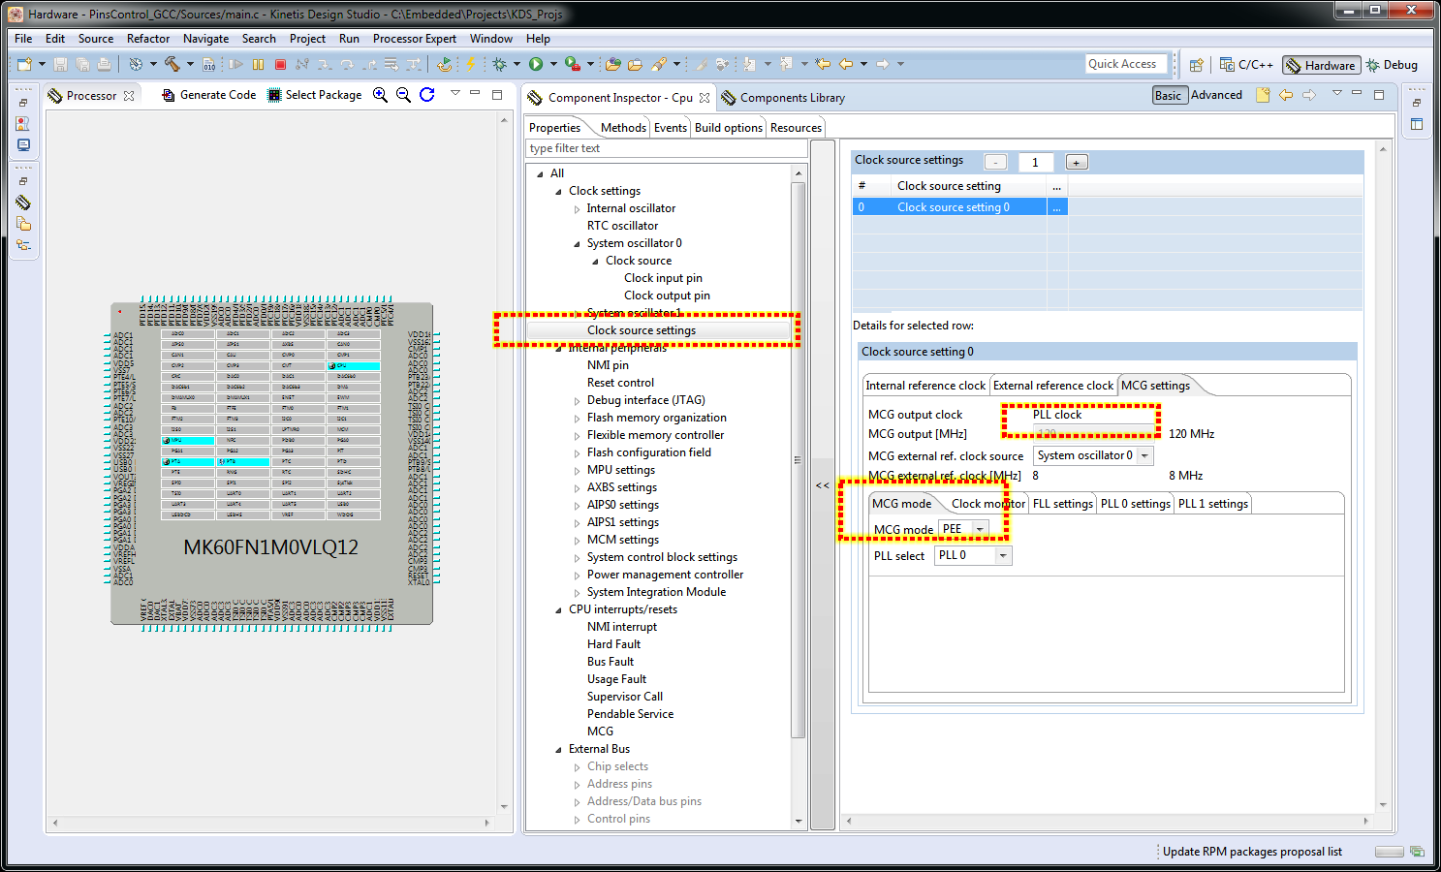Zoom in on the processor view
This screenshot has width=1441, height=872.
pyautogui.click(x=381, y=95)
